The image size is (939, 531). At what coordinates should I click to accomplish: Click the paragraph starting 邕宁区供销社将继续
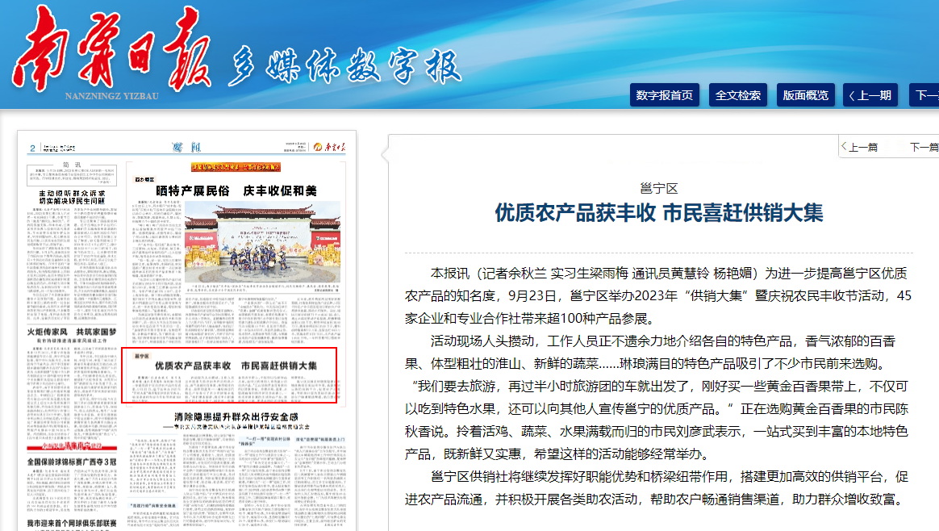click(657, 488)
